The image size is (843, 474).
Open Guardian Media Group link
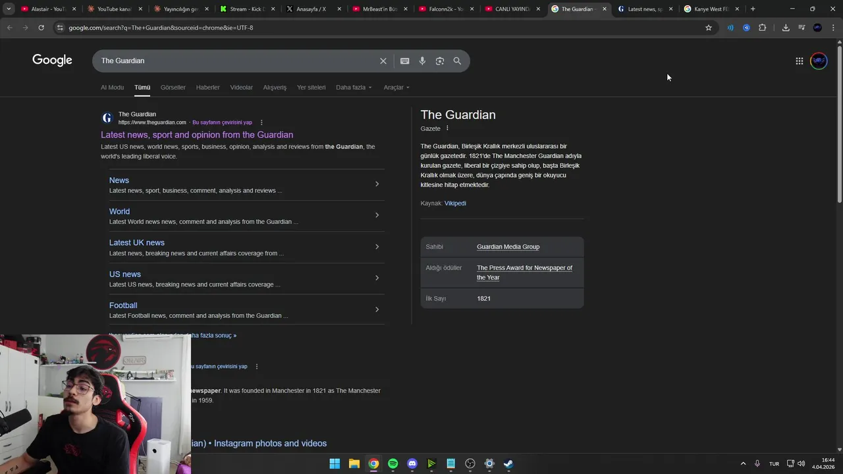508,247
